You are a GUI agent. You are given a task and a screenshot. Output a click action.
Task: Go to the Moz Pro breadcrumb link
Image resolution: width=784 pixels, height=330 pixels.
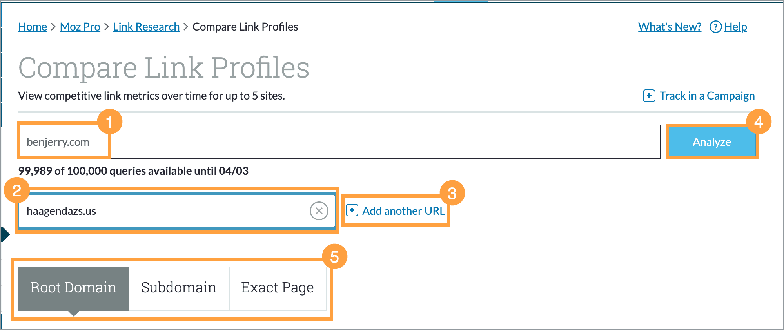pos(80,27)
